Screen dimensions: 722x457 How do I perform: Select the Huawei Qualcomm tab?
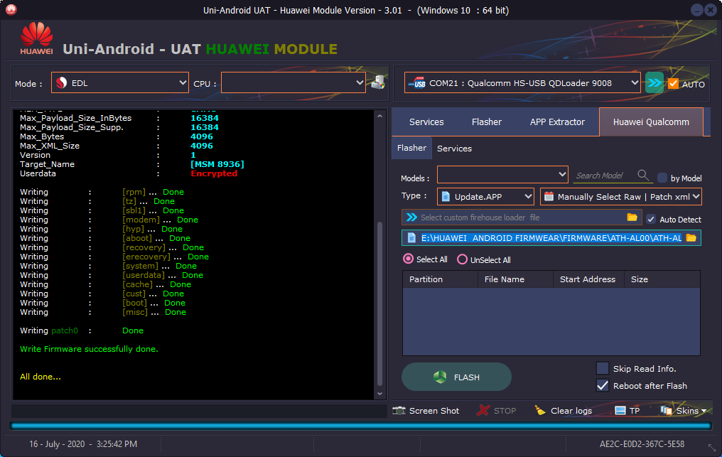(651, 122)
